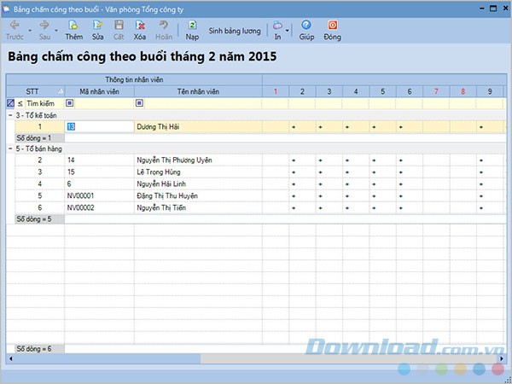
Task: Click the Sau (Next) arrow icon
Action: [44, 25]
